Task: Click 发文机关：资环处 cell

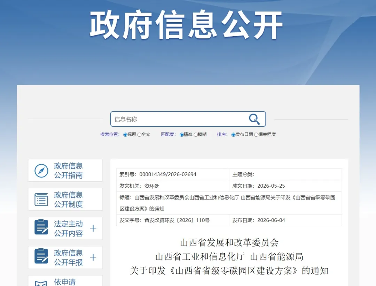Action: click(x=173, y=186)
